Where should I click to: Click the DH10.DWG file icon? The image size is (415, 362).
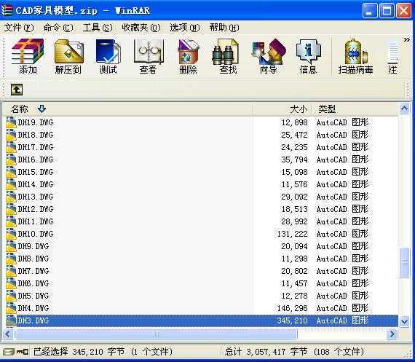pyautogui.click(x=11, y=234)
